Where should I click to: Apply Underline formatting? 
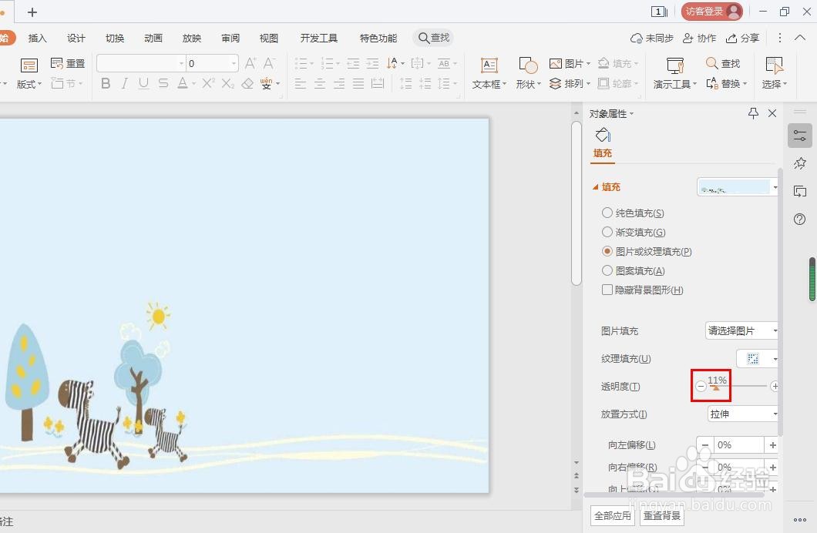pos(144,83)
